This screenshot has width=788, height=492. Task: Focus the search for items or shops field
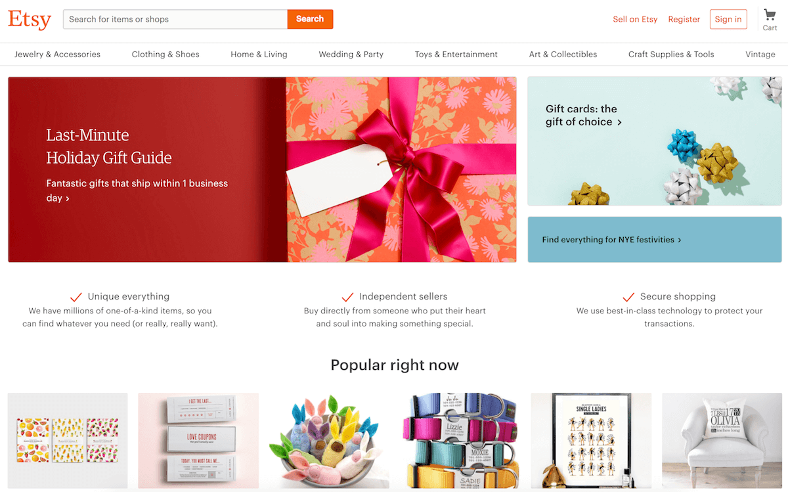175,19
